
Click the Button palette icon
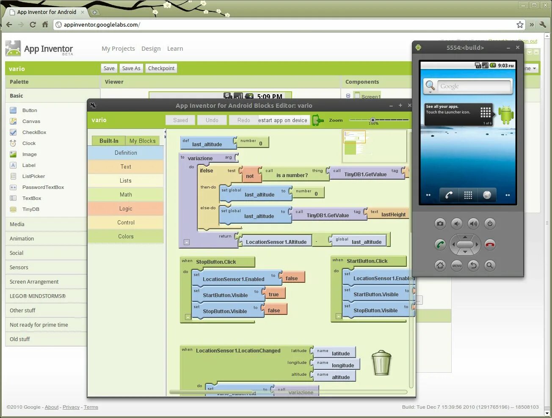point(13,110)
